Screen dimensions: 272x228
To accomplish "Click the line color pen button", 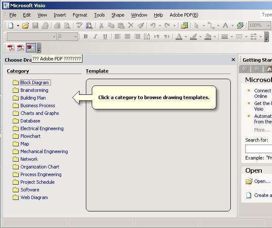I will pyautogui.click(x=193, y=37).
